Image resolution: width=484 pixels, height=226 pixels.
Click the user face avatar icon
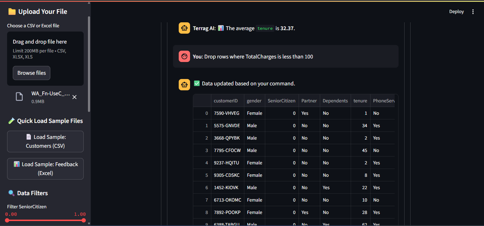[x=184, y=56]
